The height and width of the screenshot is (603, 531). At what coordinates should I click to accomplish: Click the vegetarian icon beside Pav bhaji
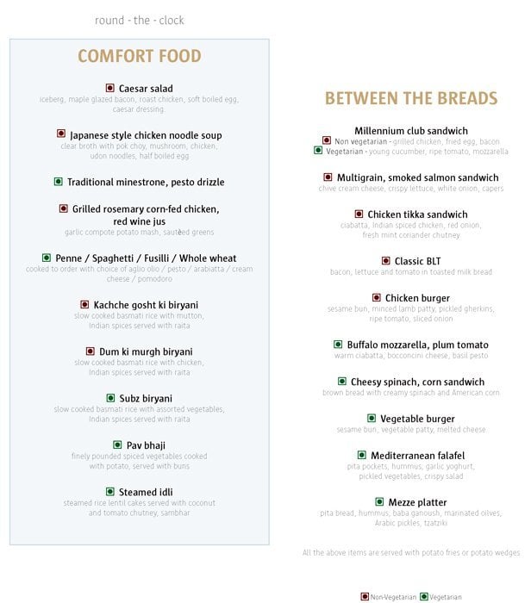pyautogui.click(x=117, y=444)
